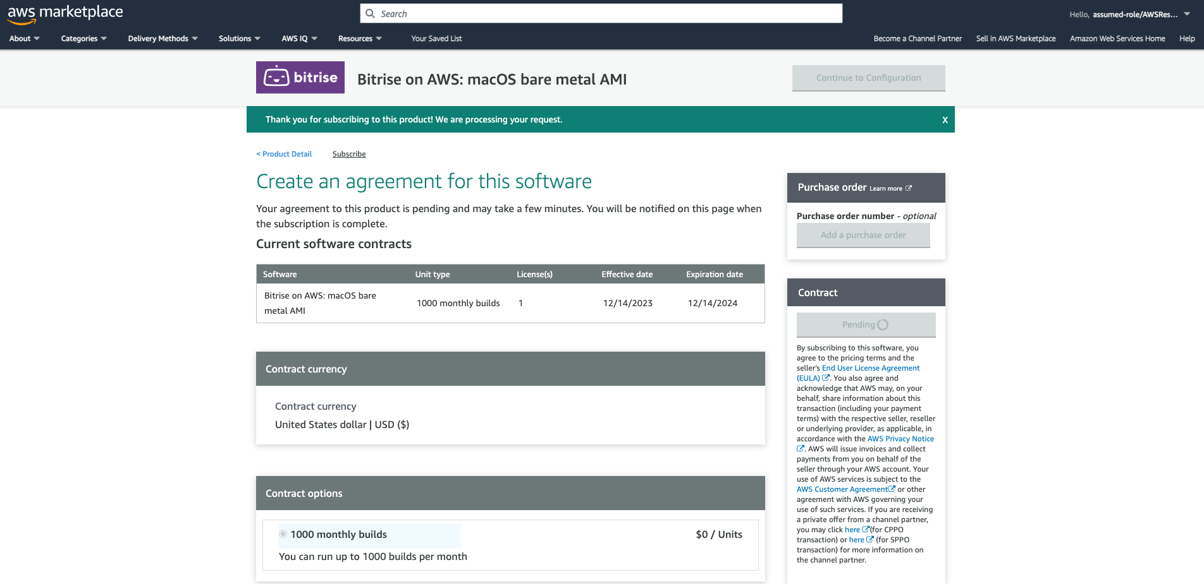
Task: Open Your Saved List
Action: click(436, 39)
